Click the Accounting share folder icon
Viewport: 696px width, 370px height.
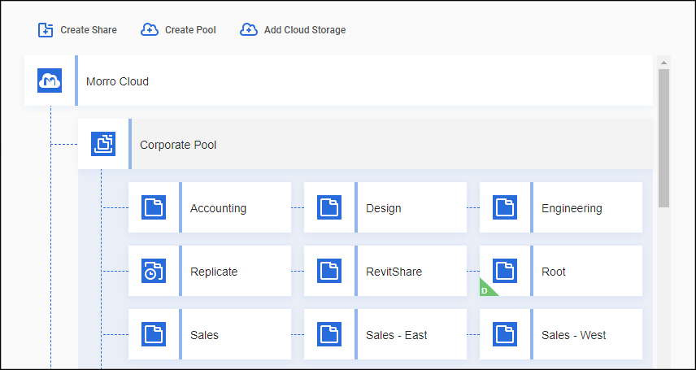pyautogui.click(x=154, y=207)
